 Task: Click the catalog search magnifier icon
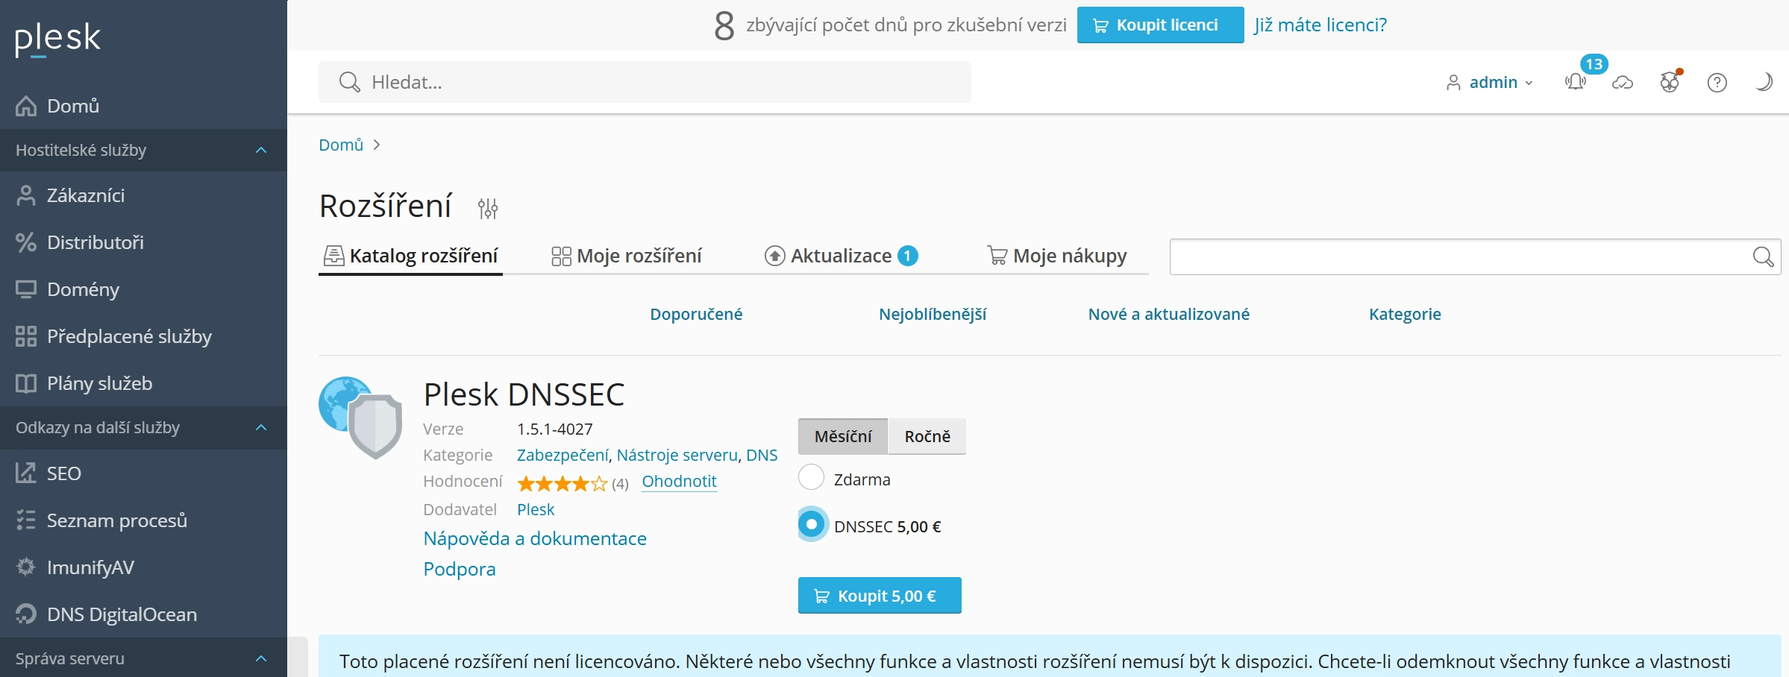tap(1764, 257)
